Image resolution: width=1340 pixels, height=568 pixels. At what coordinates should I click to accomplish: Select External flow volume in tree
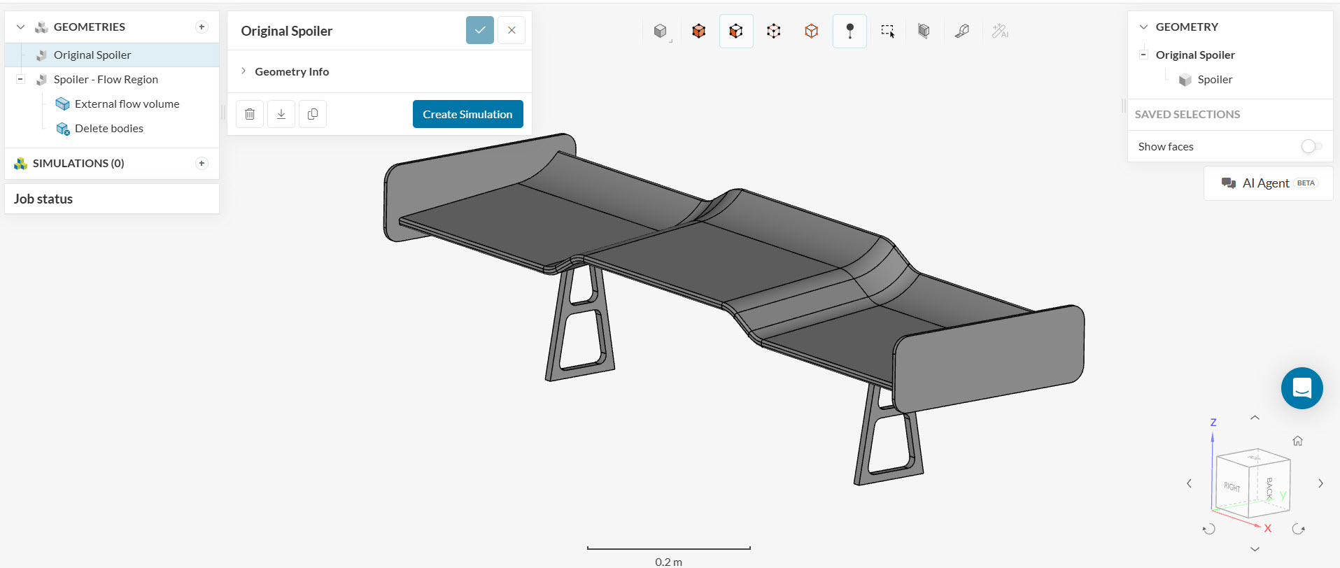coord(127,104)
